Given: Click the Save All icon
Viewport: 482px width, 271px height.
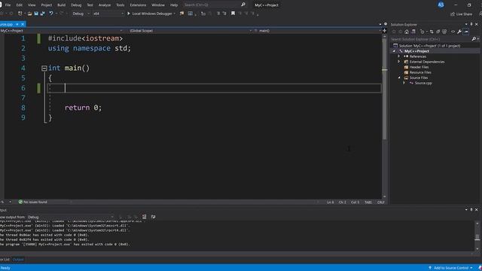Looking at the screenshot, I should tap(42, 14).
